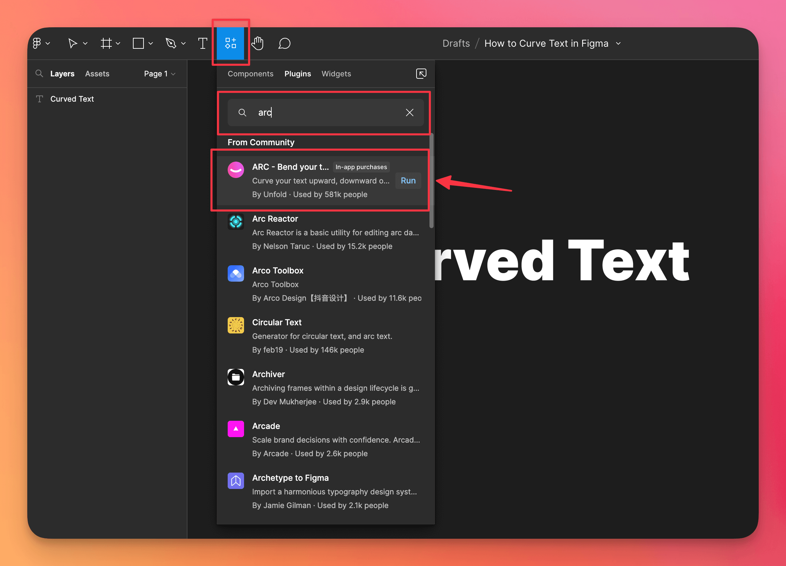The height and width of the screenshot is (566, 786).
Task: Open the comment tool
Action: tap(284, 43)
